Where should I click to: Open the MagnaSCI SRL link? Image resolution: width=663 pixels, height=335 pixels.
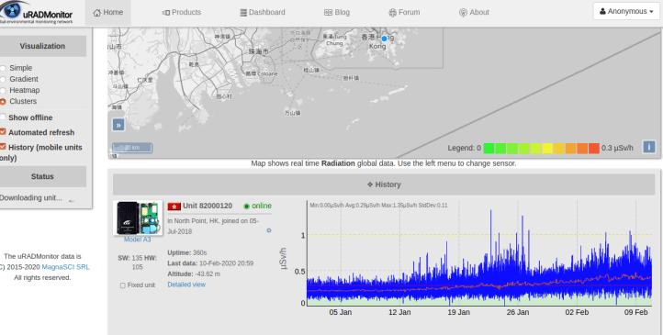65,267
